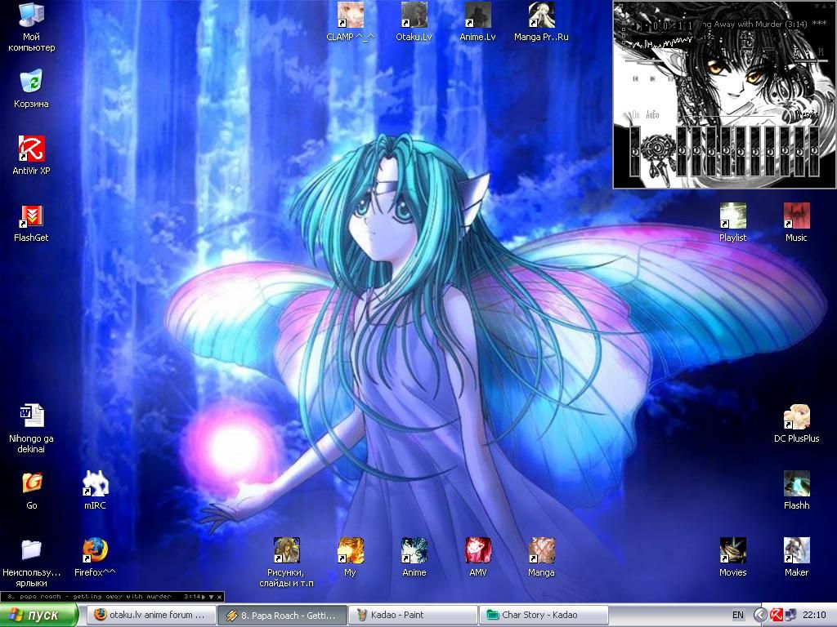Toggle the equalizer On switch
This screenshot has height=627, width=837.
coord(636,115)
